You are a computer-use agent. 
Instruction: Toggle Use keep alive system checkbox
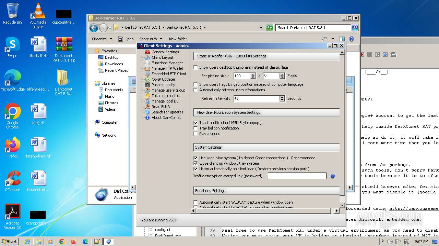click(196, 158)
